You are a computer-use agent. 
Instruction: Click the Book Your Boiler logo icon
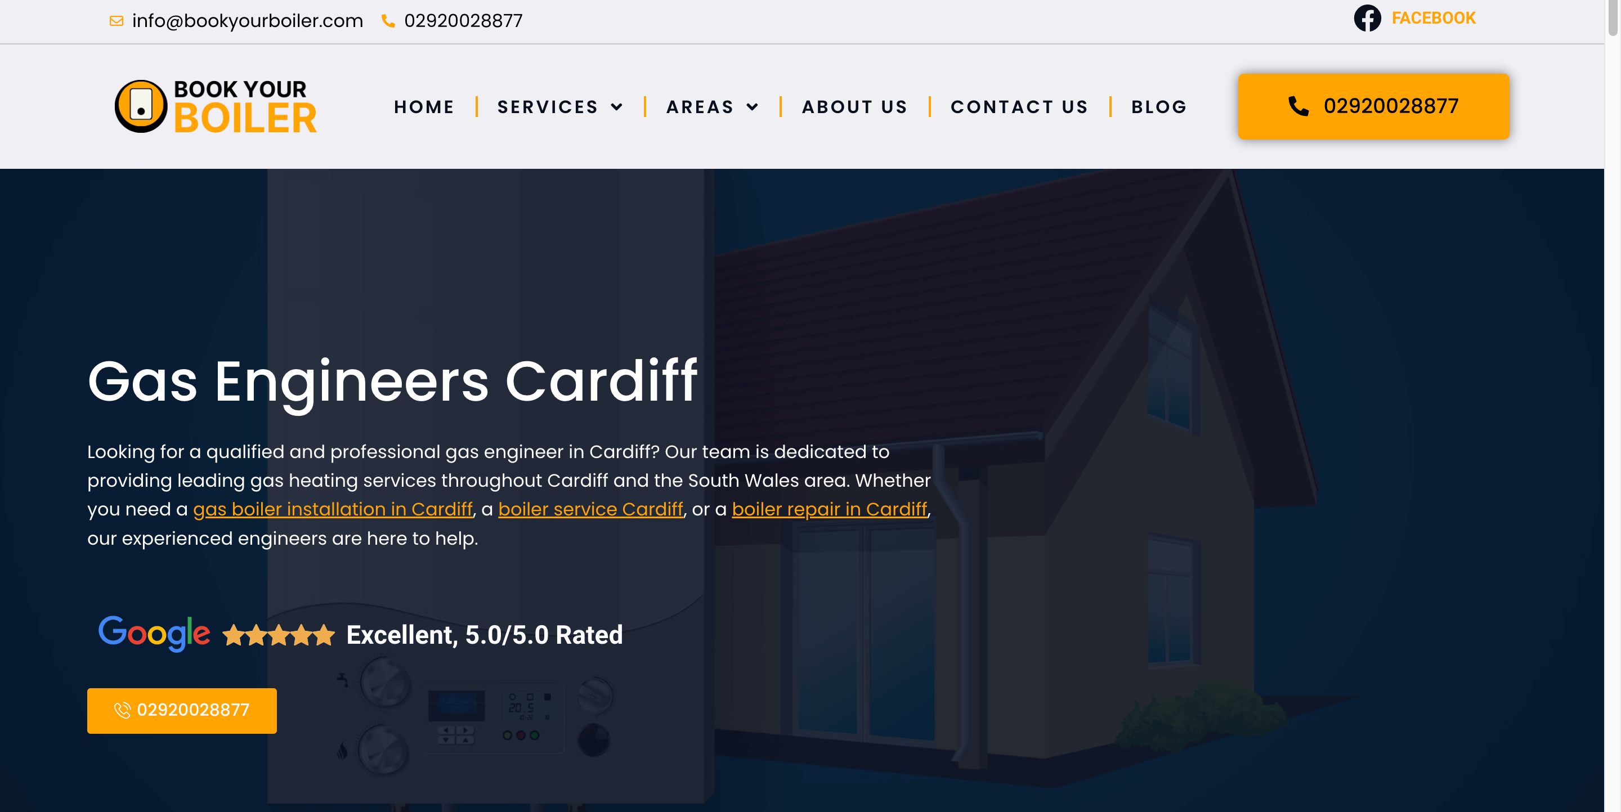(x=140, y=106)
